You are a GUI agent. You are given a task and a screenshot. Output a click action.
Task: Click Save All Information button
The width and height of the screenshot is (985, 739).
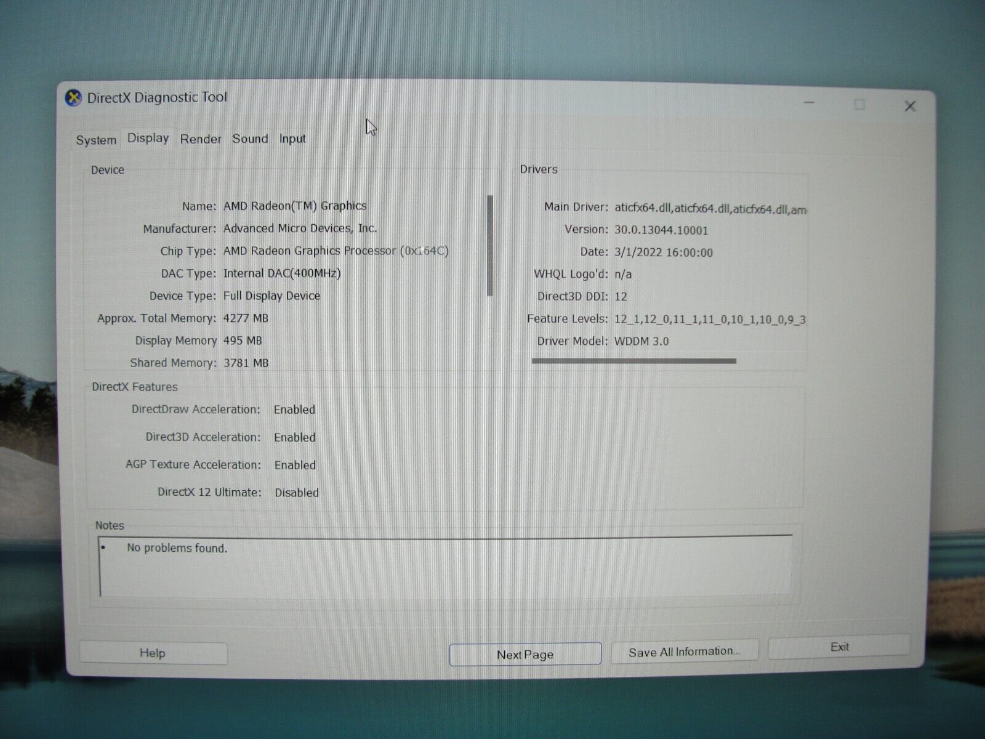(x=685, y=652)
